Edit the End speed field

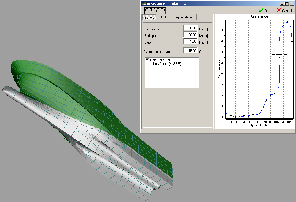190,35
